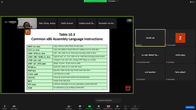Click the 'NOP' table cell
This screenshot has width=196, height=110.
40,88
